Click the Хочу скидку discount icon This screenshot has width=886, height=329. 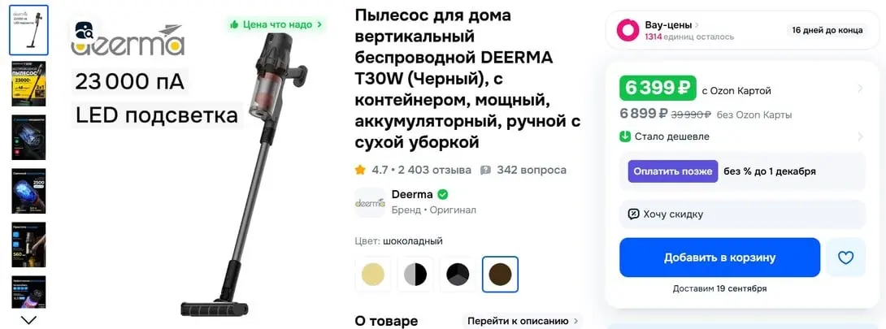[633, 214]
